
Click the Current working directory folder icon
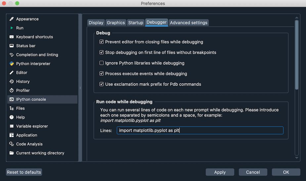12,153
